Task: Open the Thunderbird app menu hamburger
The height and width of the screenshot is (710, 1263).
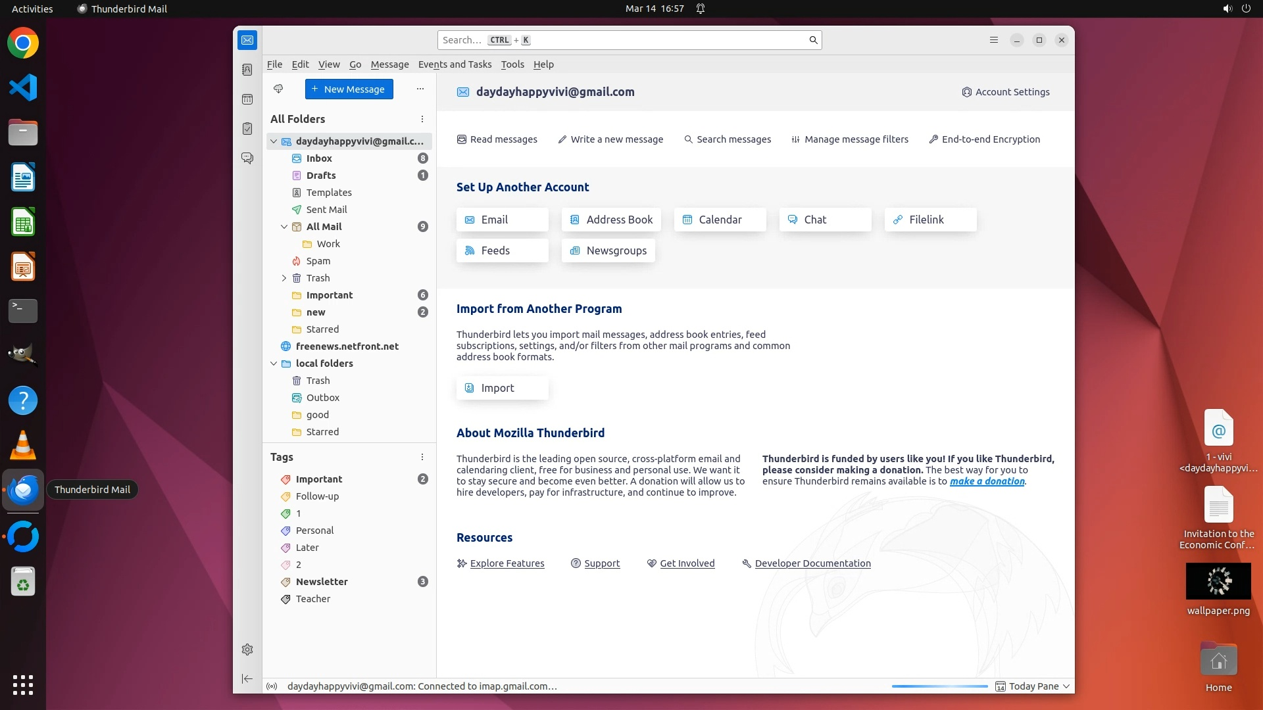Action: 993,40
